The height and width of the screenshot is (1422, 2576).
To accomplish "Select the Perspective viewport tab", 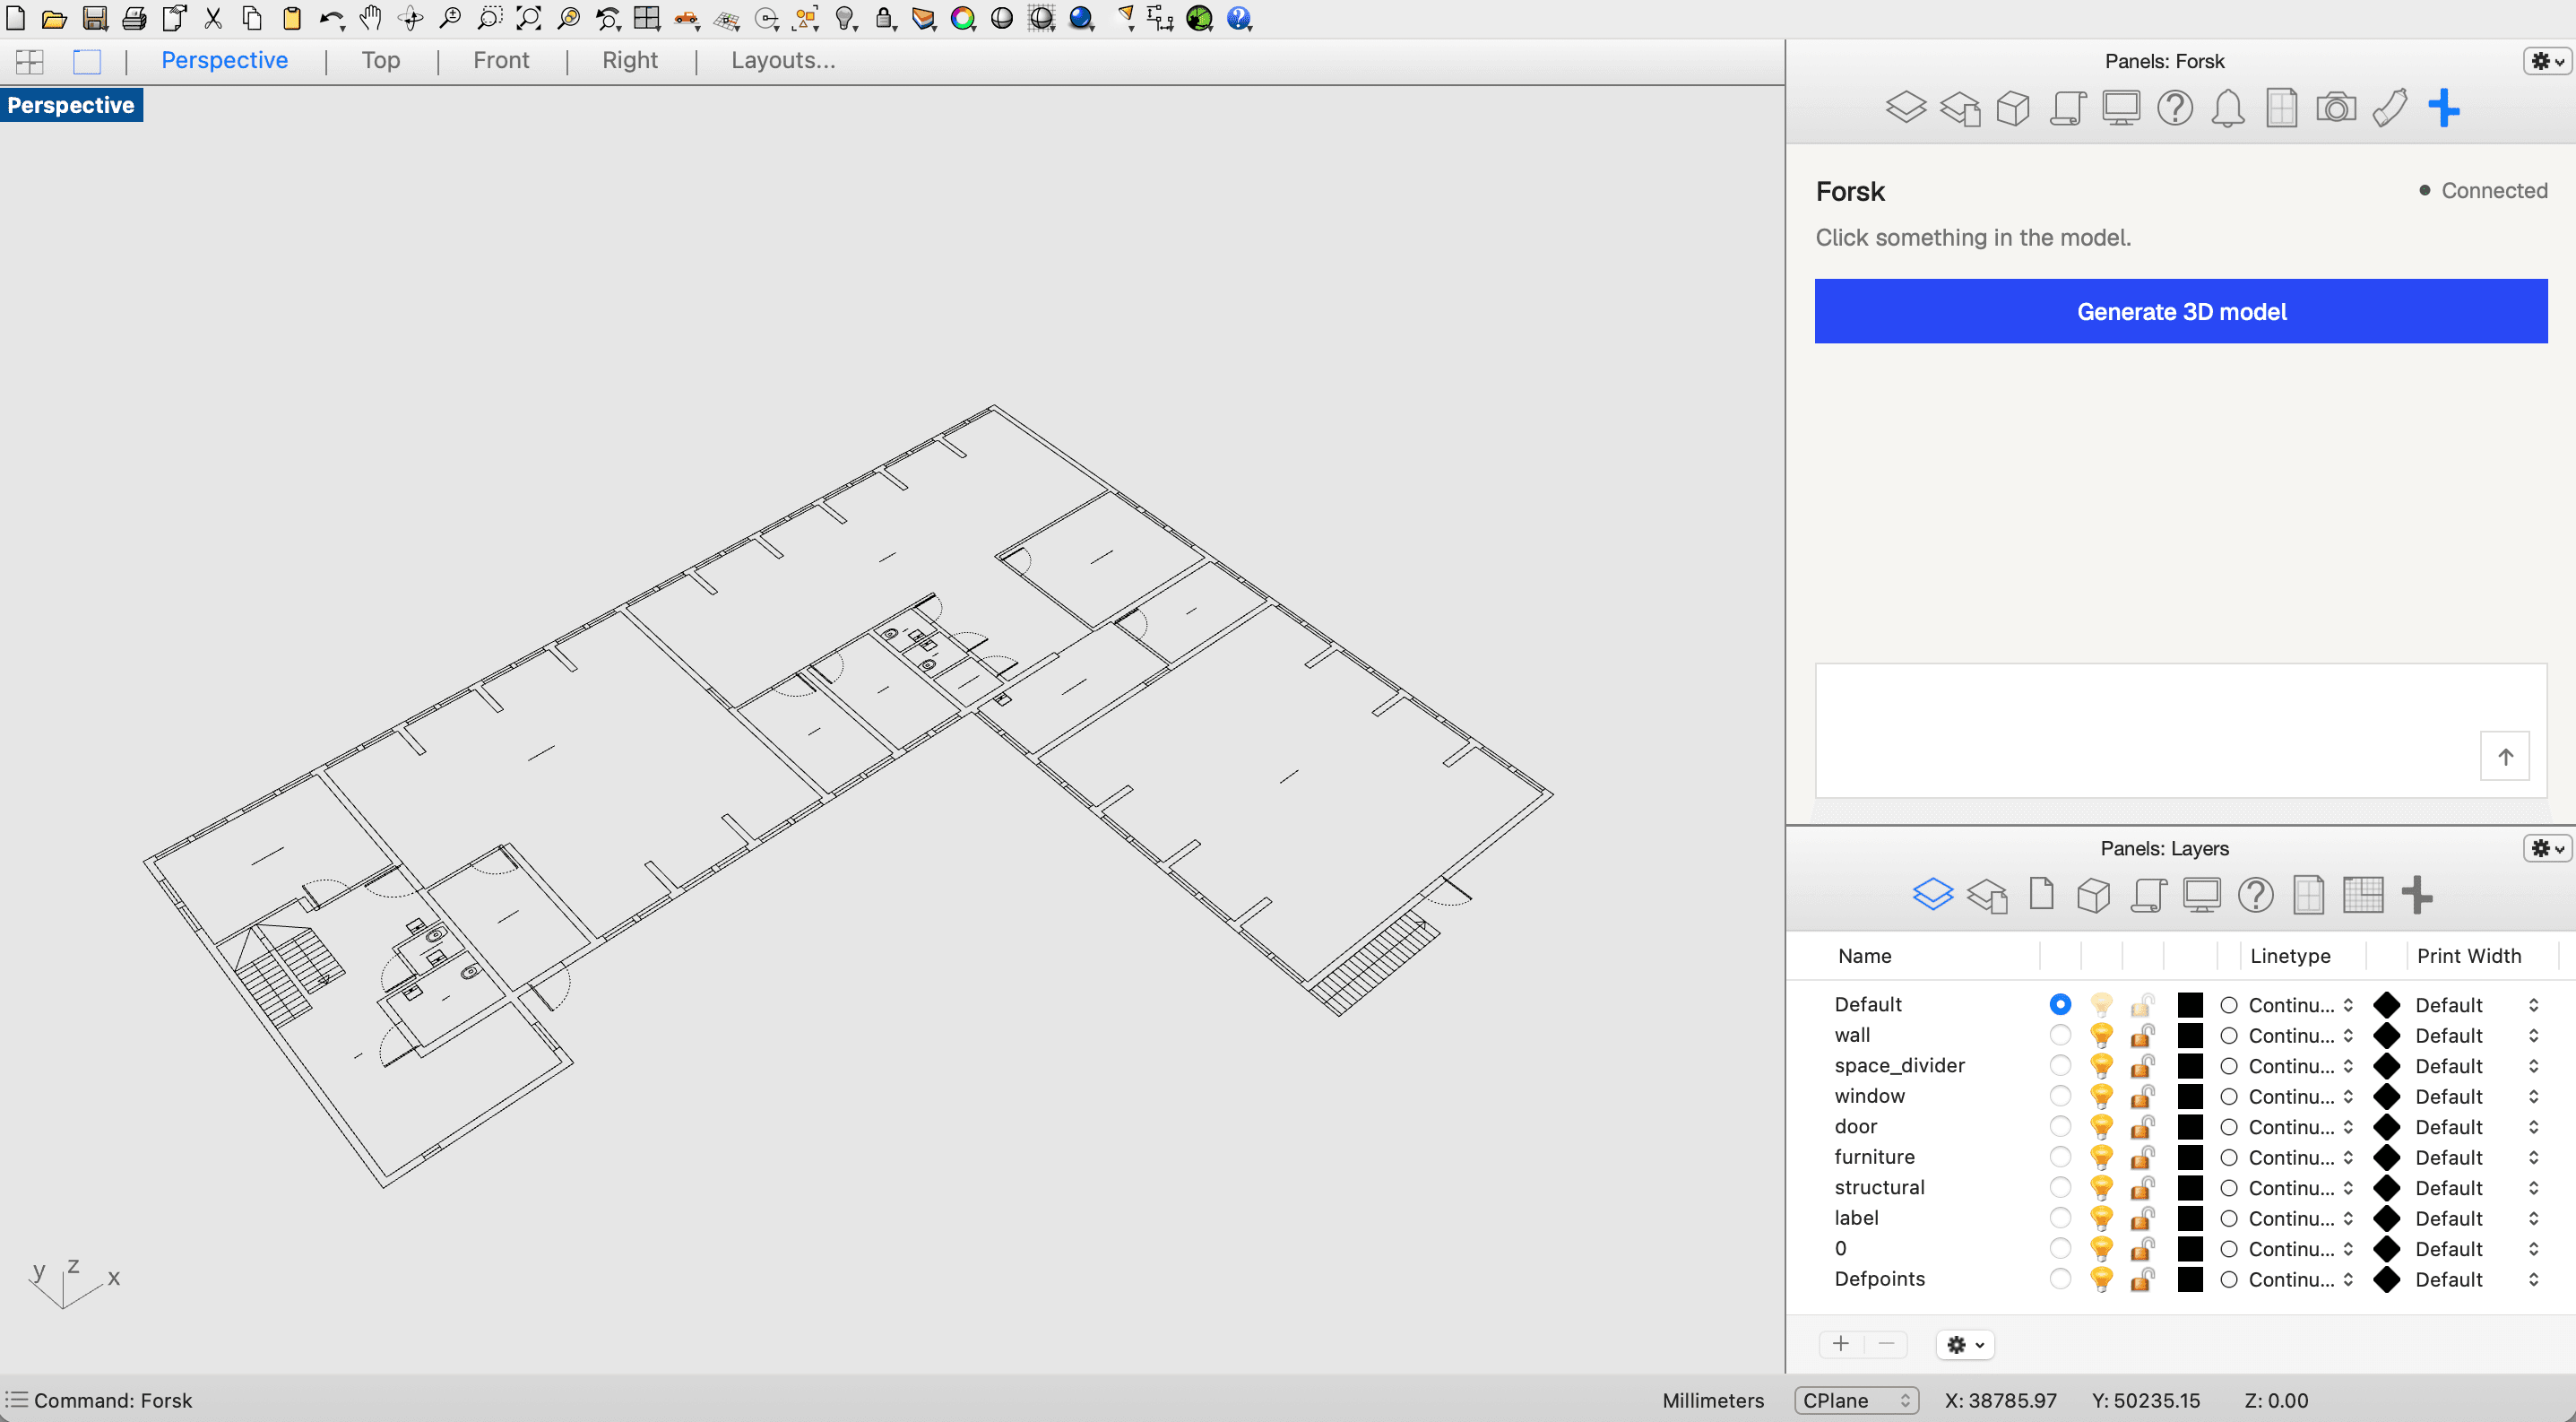I will 224,60.
